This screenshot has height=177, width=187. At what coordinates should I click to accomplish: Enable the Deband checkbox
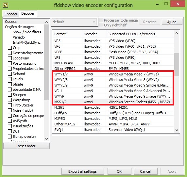[x=10, y=74]
